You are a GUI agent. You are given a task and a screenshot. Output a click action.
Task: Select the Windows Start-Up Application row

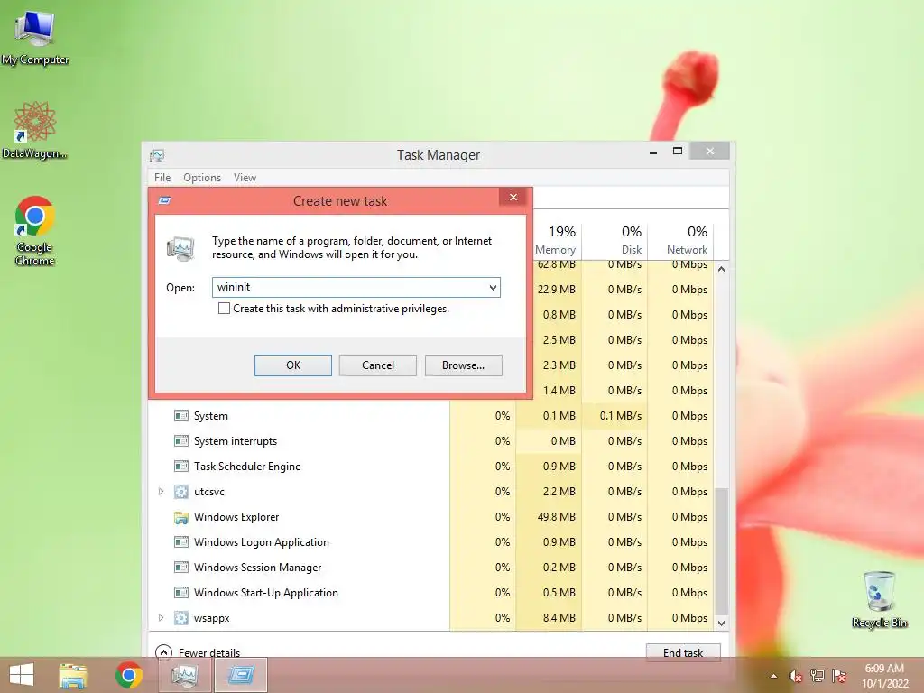(430, 593)
